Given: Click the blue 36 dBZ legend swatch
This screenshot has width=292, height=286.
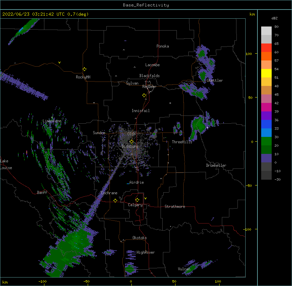Looking at the screenshot, I should [266, 124].
